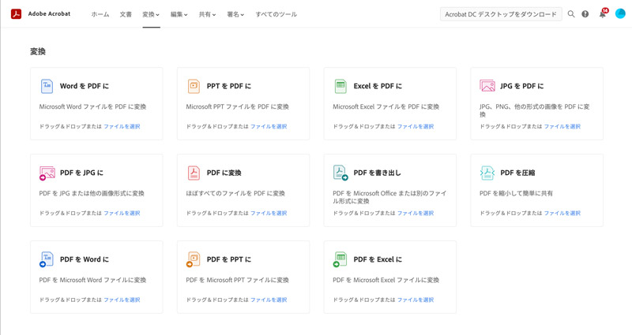This screenshot has height=335, width=632.
Task: Click PDF を縮小して簡単に共有 description
Action: click(517, 193)
